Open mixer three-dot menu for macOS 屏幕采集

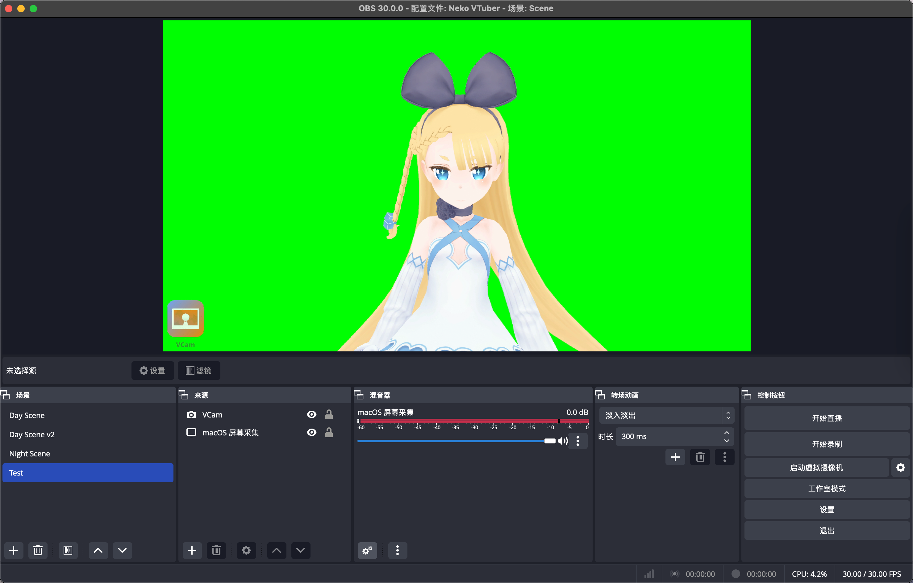coord(577,441)
